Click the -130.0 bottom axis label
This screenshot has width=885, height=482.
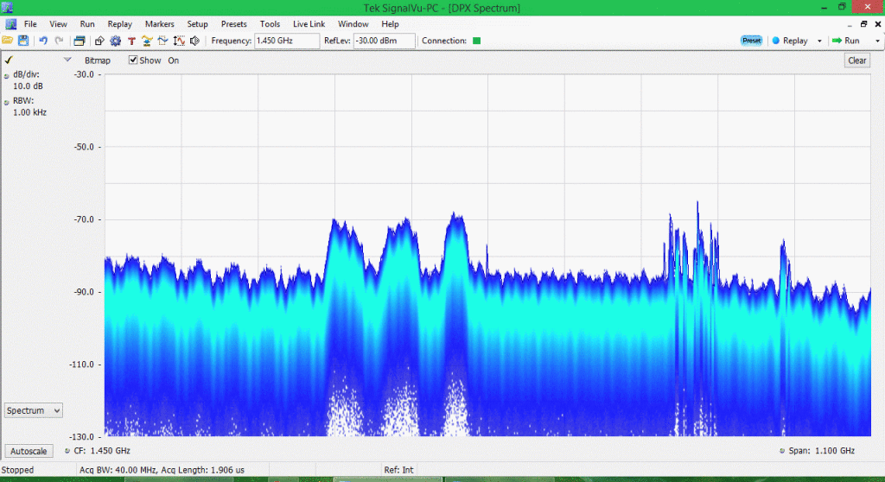click(x=82, y=437)
